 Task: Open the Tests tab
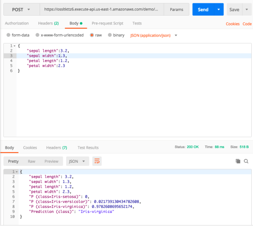[137, 23]
